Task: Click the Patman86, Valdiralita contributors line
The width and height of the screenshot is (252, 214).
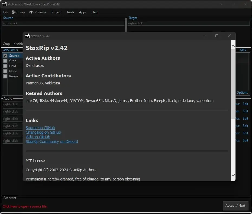Action: coord(43,83)
